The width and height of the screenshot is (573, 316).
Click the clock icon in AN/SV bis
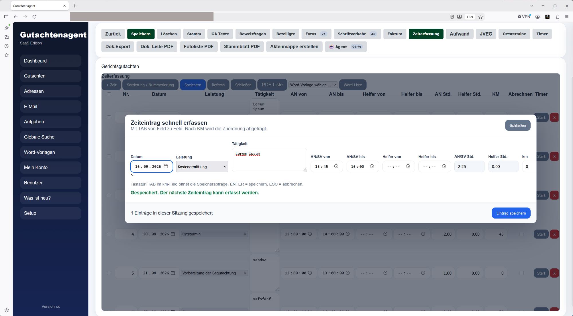point(372,166)
